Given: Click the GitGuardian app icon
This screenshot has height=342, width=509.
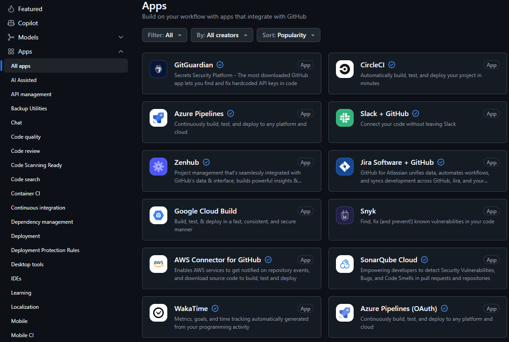Looking at the screenshot, I should click(158, 69).
